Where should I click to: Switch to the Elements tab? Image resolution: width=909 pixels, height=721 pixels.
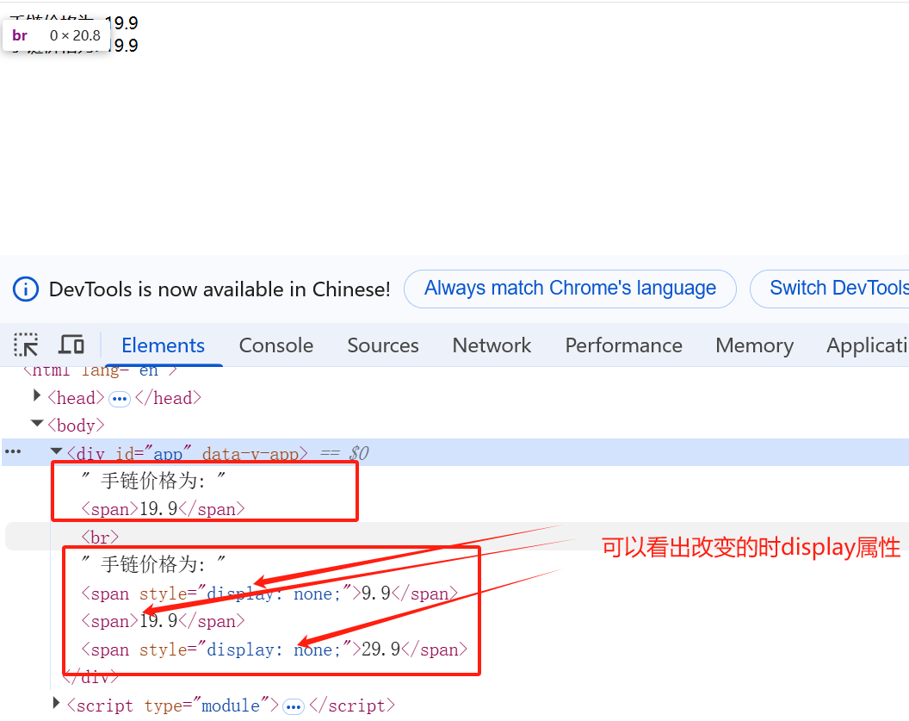coord(163,345)
